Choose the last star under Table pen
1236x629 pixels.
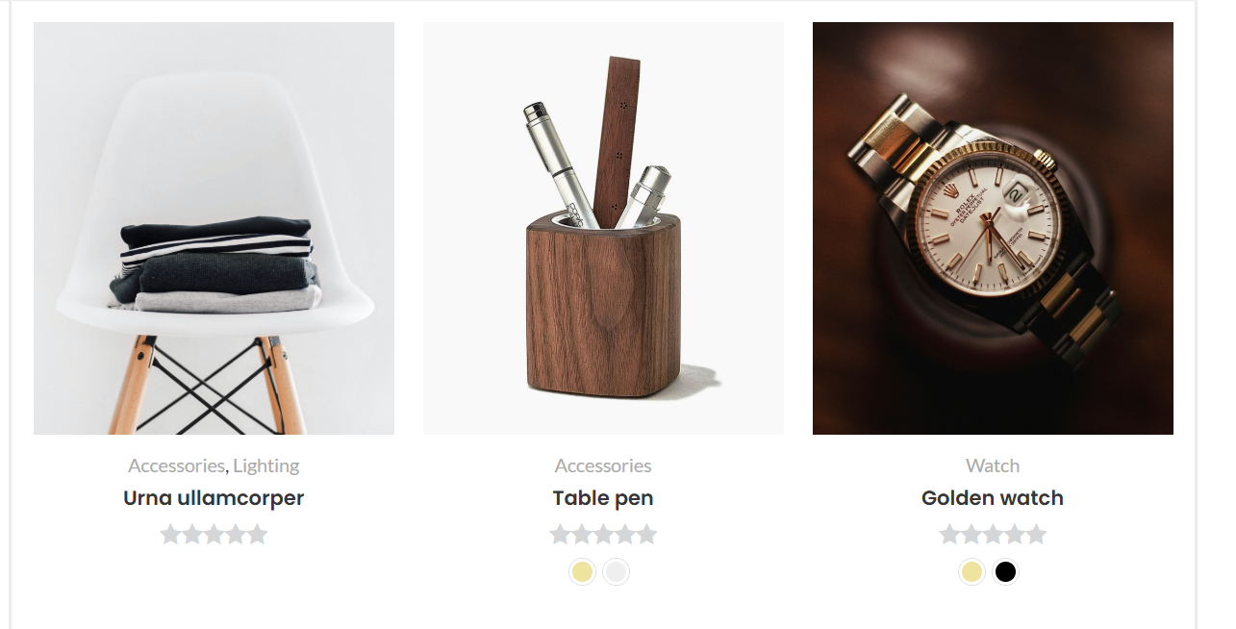646,535
